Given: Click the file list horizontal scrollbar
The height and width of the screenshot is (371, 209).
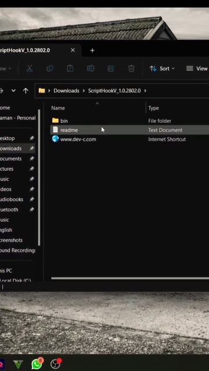Looking at the screenshot, I should click(x=130, y=278).
